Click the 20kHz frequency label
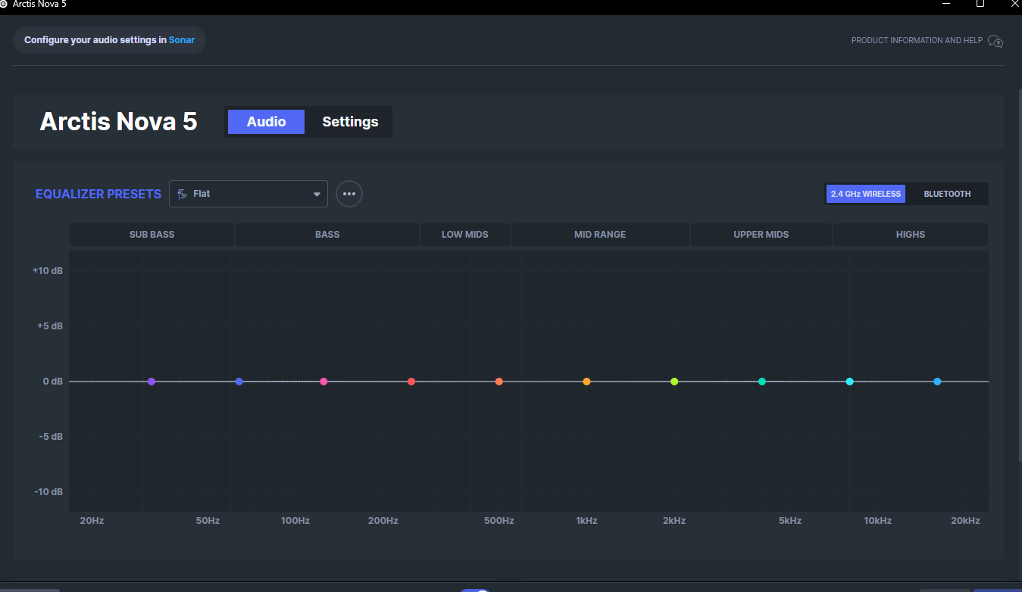This screenshot has width=1022, height=592. [966, 521]
